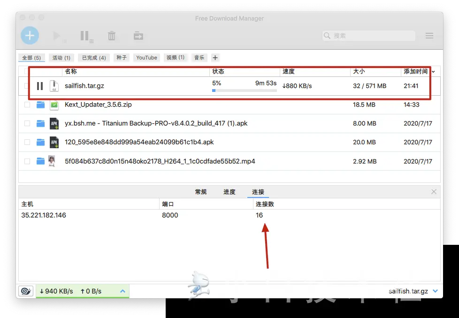Toggle snail speed limit mode
459x318 pixels.
click(26, 291)
